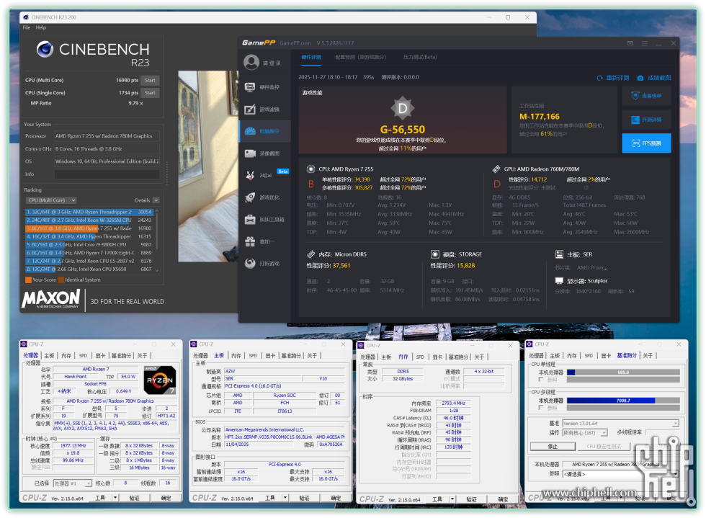Open the CPU (Multi Core) ranking dropdown

pyautogui.click(x=50, y=200)
